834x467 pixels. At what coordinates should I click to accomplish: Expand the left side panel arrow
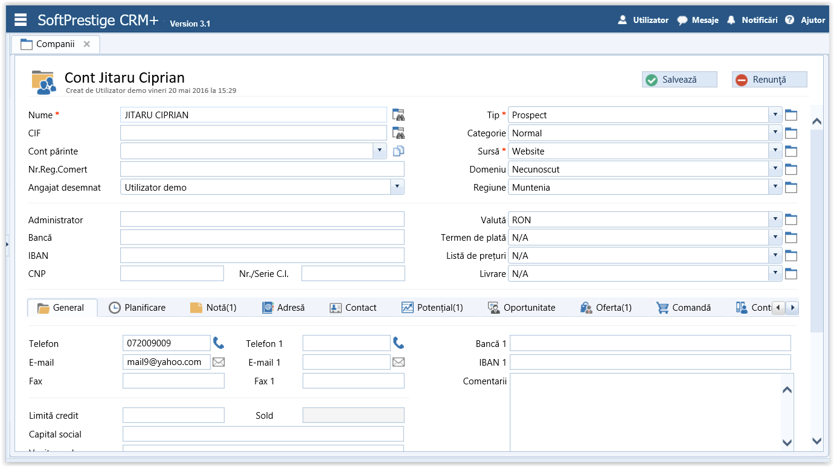7,244
